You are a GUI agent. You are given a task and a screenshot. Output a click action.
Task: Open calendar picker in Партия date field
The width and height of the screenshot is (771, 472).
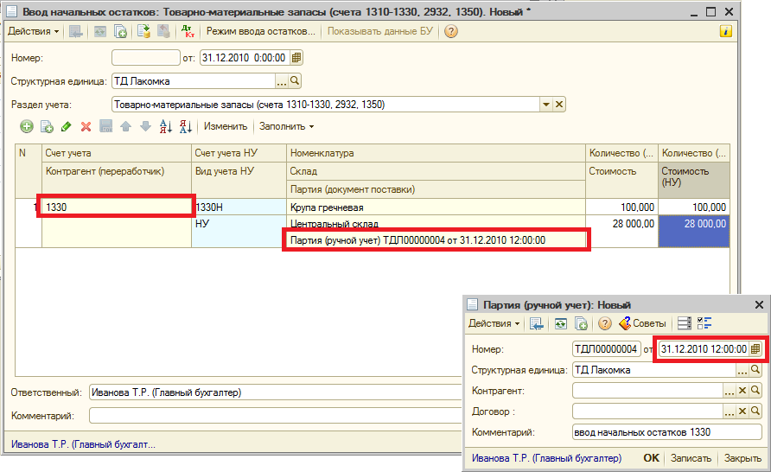point(755,348)
